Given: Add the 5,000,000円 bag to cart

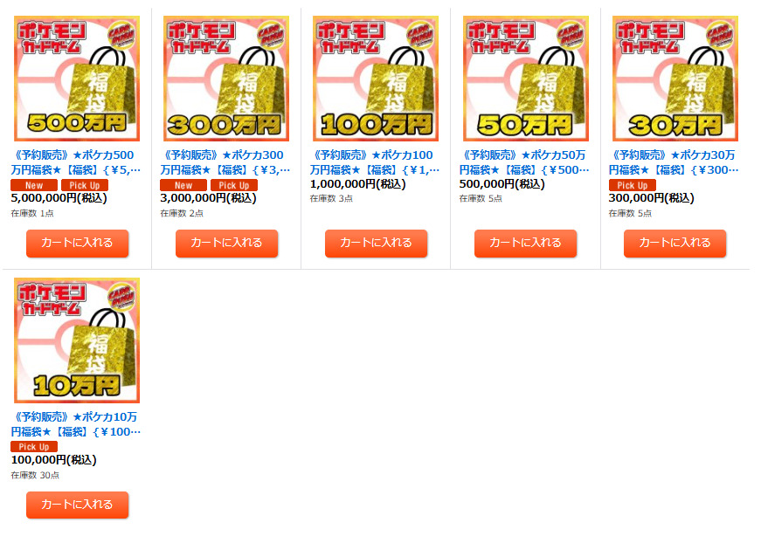Looking at the screenshot, I should point(77,243).
